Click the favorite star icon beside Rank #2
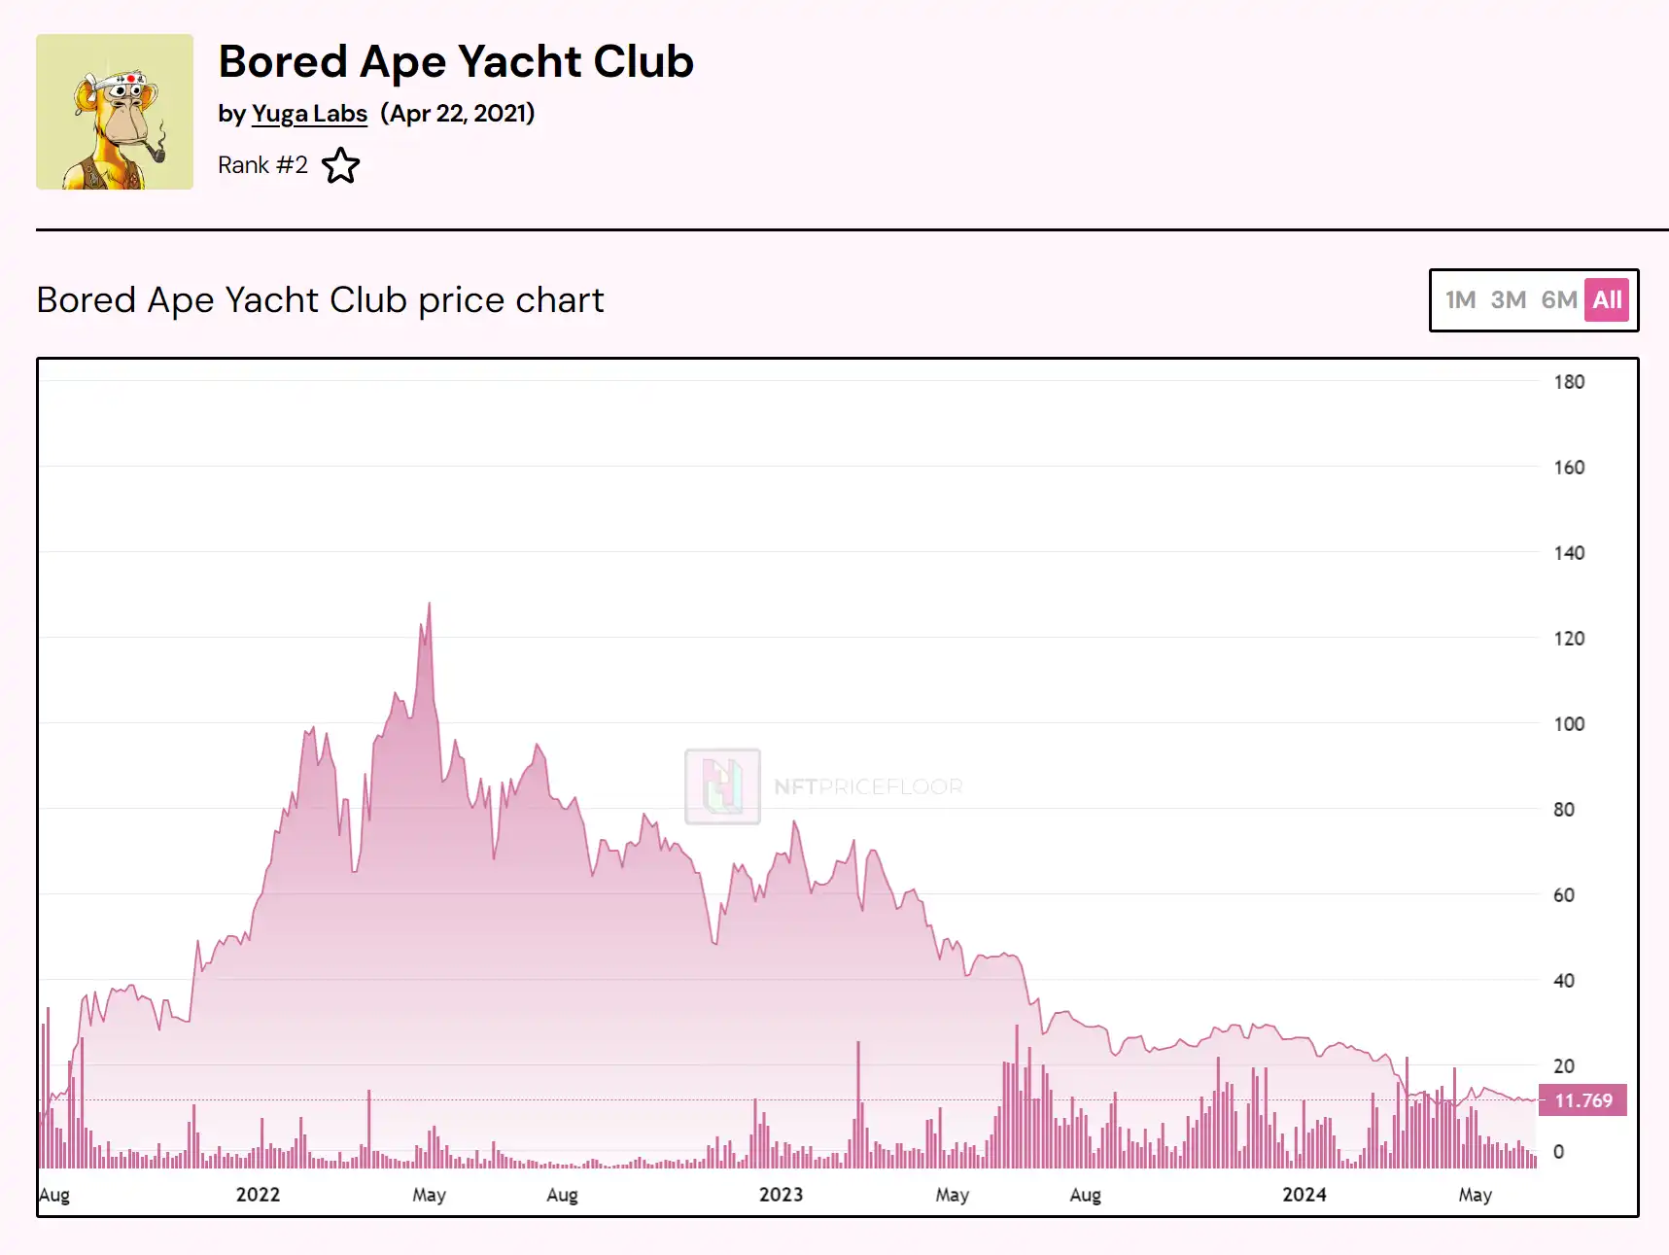The image size is (1669, 1255). (x=340, y=165)
